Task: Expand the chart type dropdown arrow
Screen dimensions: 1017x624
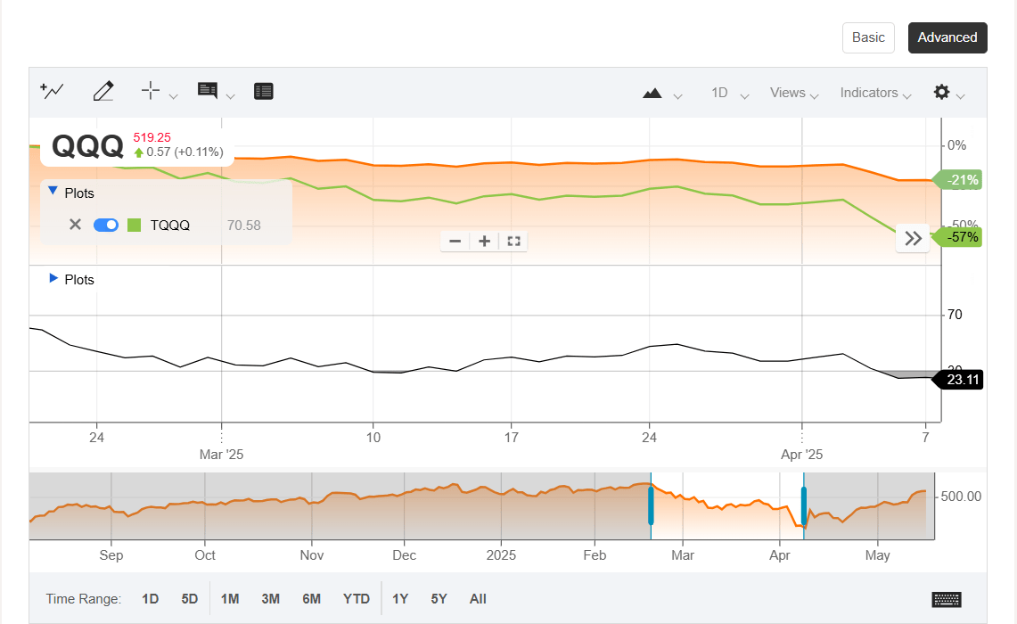Action: click(x=677, y=96)
